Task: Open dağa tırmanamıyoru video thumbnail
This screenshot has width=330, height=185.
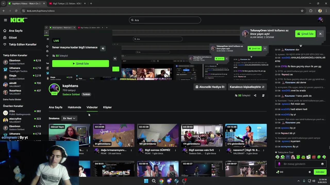Action: click(x=113, y=135)
